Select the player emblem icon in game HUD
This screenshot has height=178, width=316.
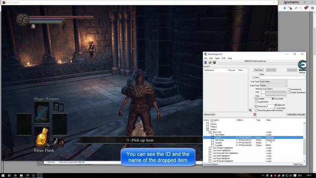tap(22, 20)
